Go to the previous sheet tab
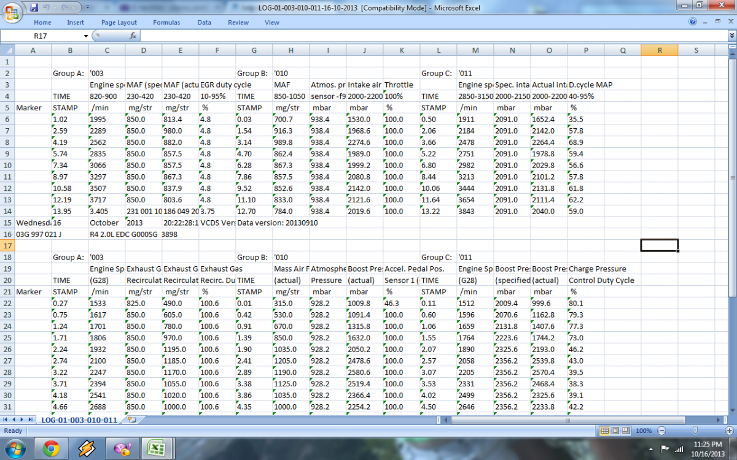This screenshot has height=460, width=737. click(x=14, y=420)
